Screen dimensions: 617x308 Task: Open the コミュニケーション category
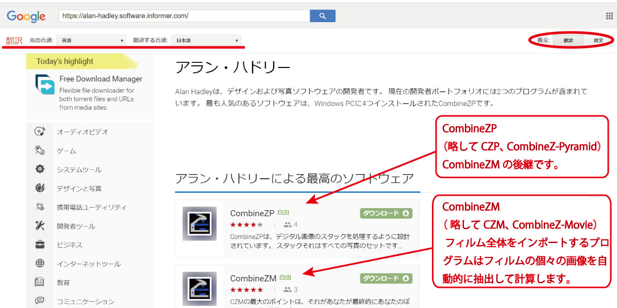pos(86,302)
